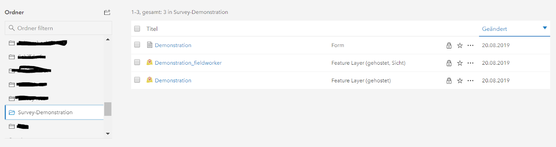Open more options for Demonstration Form row

click(471, 45)
